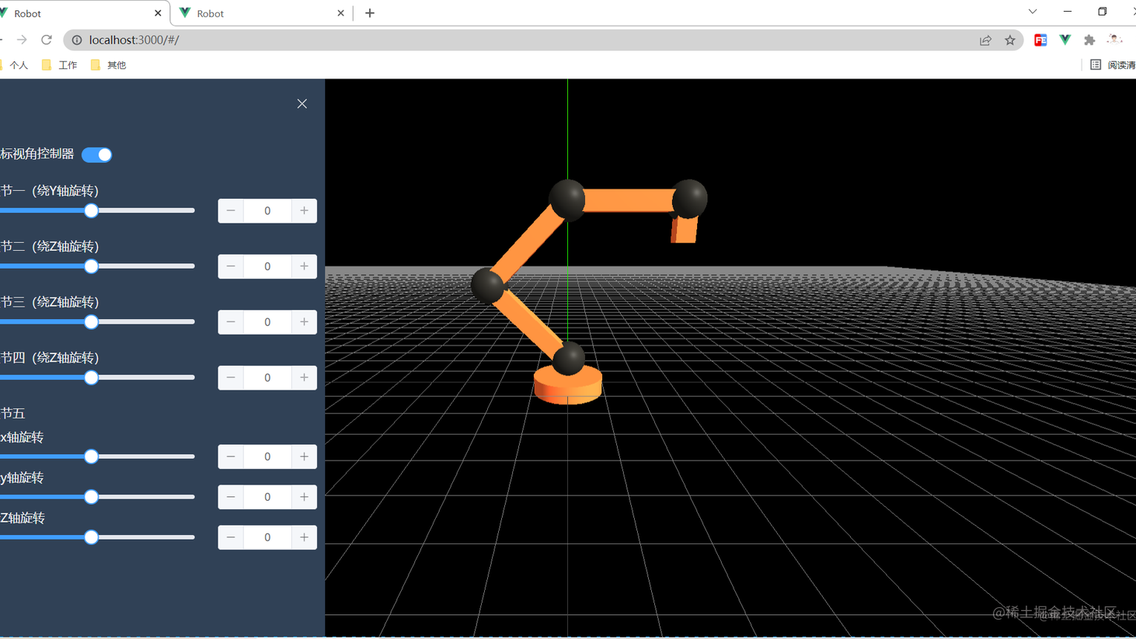1136x639 pixels.
Task: Click the 节二 value input field
Action: 267,266
